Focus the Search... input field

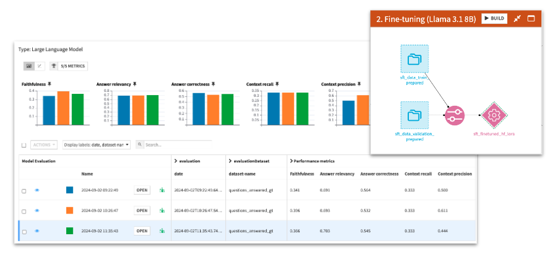(178, 145)
